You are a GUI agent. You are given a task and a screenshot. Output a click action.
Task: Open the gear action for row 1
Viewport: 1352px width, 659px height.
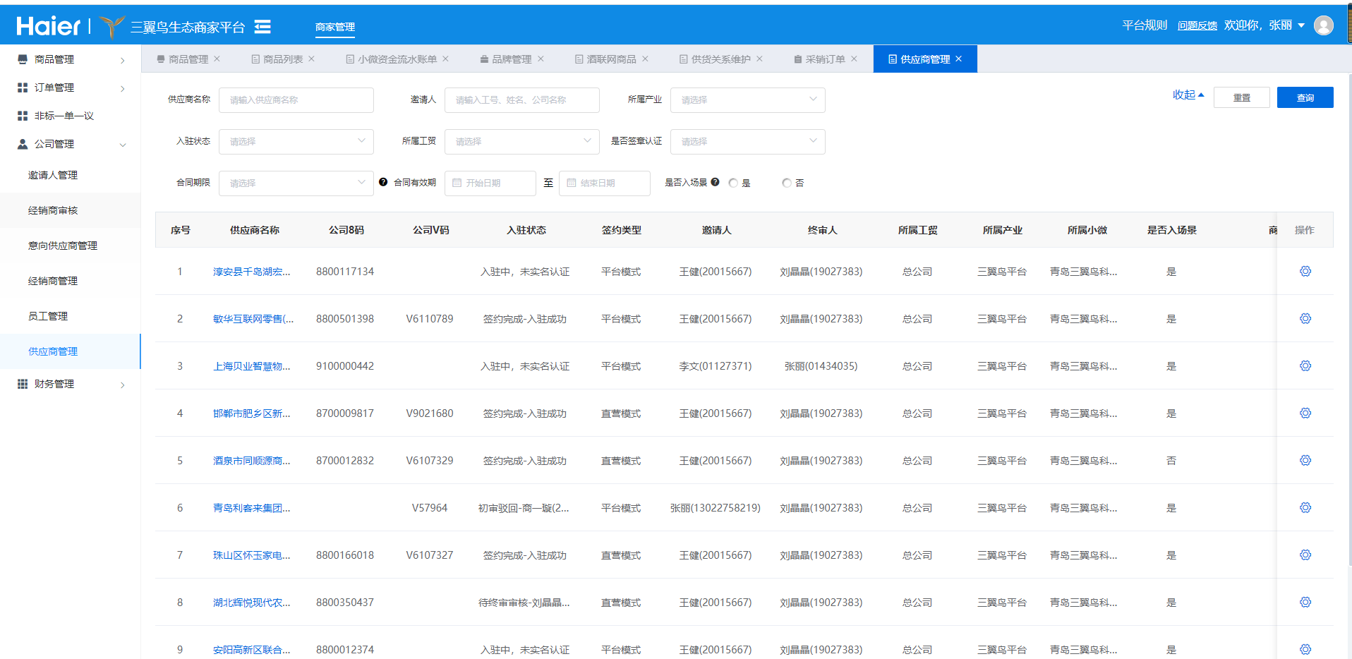pyautogui.click(x=1305, y=271)
